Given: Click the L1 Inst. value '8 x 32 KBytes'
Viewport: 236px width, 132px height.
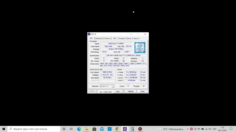Looking at the screenshot, I should [x=131, y=75].
